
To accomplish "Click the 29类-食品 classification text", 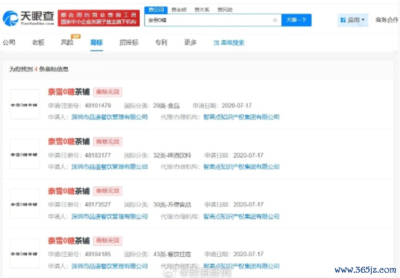I will 166,105.
